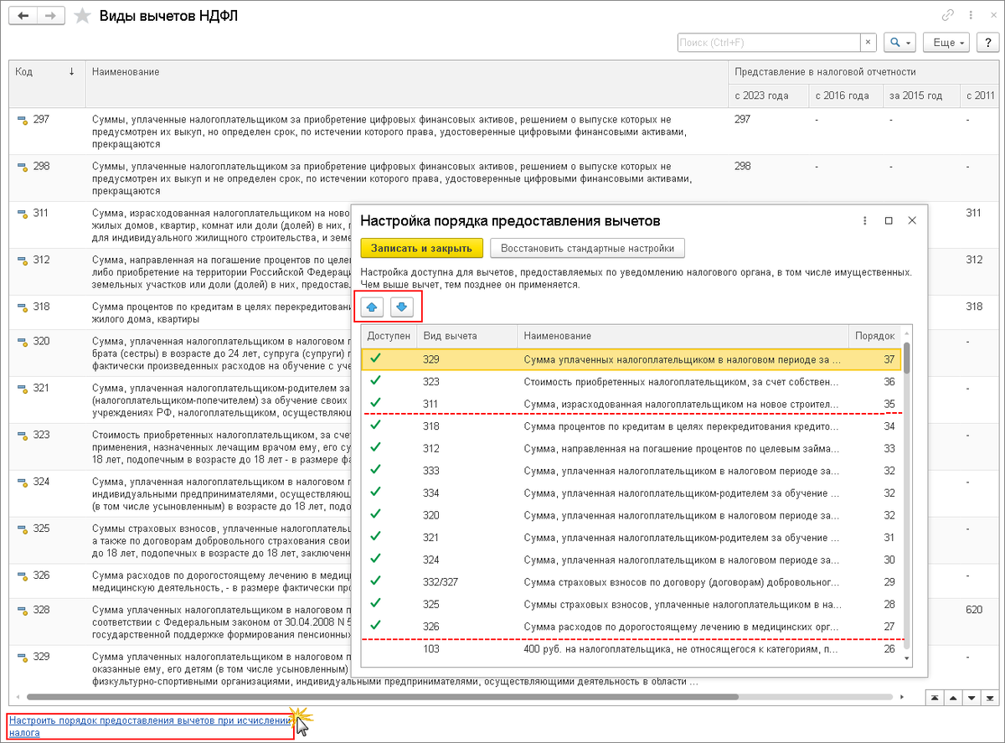The image size is (1005, 743).
Task: Click the item icon of code 329 in main list
Action: click(x=23, y=658)
